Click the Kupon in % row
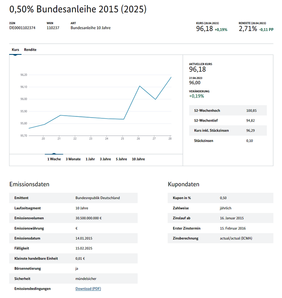This screenshot has width=282, height=298. (220, 198)
